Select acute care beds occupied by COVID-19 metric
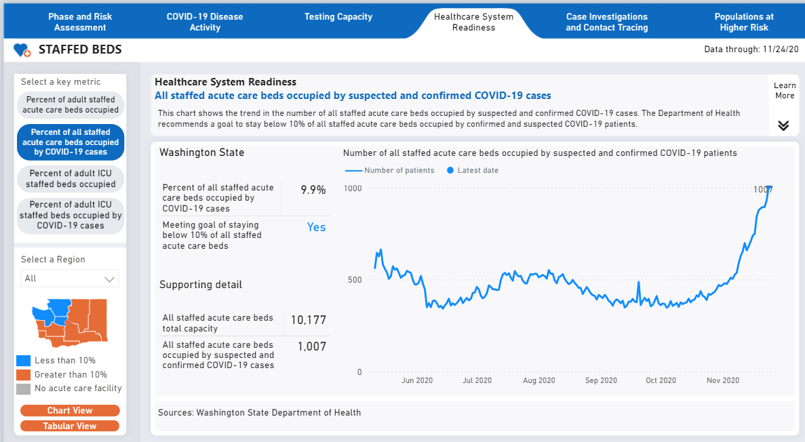Image resolution: width=805 pixels, height=442 pixels. coord(71,142)
